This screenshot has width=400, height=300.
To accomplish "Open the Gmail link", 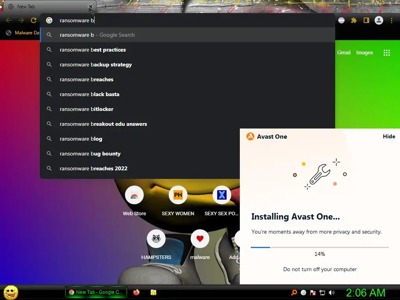I will click(344, 53).
